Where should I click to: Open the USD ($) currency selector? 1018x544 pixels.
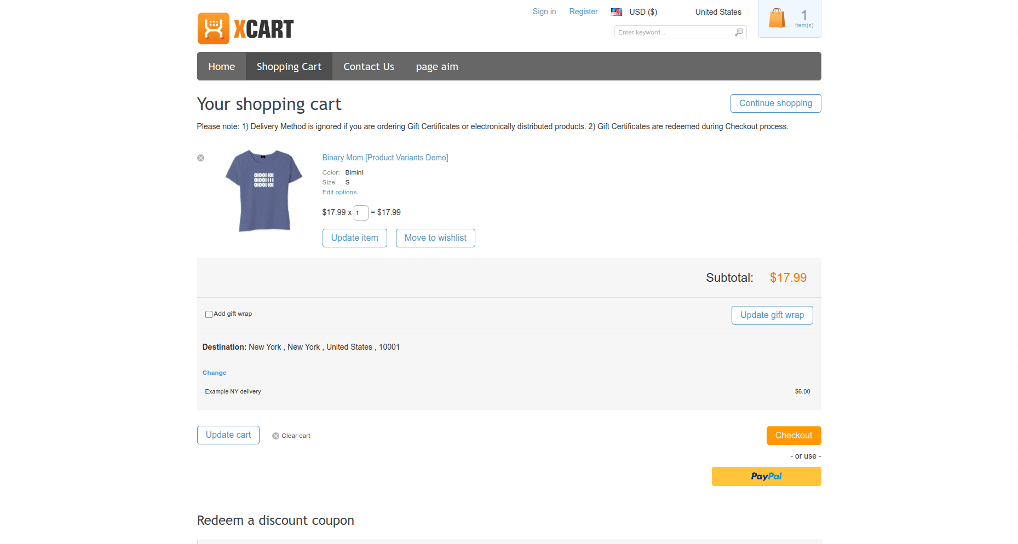(x=643, y=12)
